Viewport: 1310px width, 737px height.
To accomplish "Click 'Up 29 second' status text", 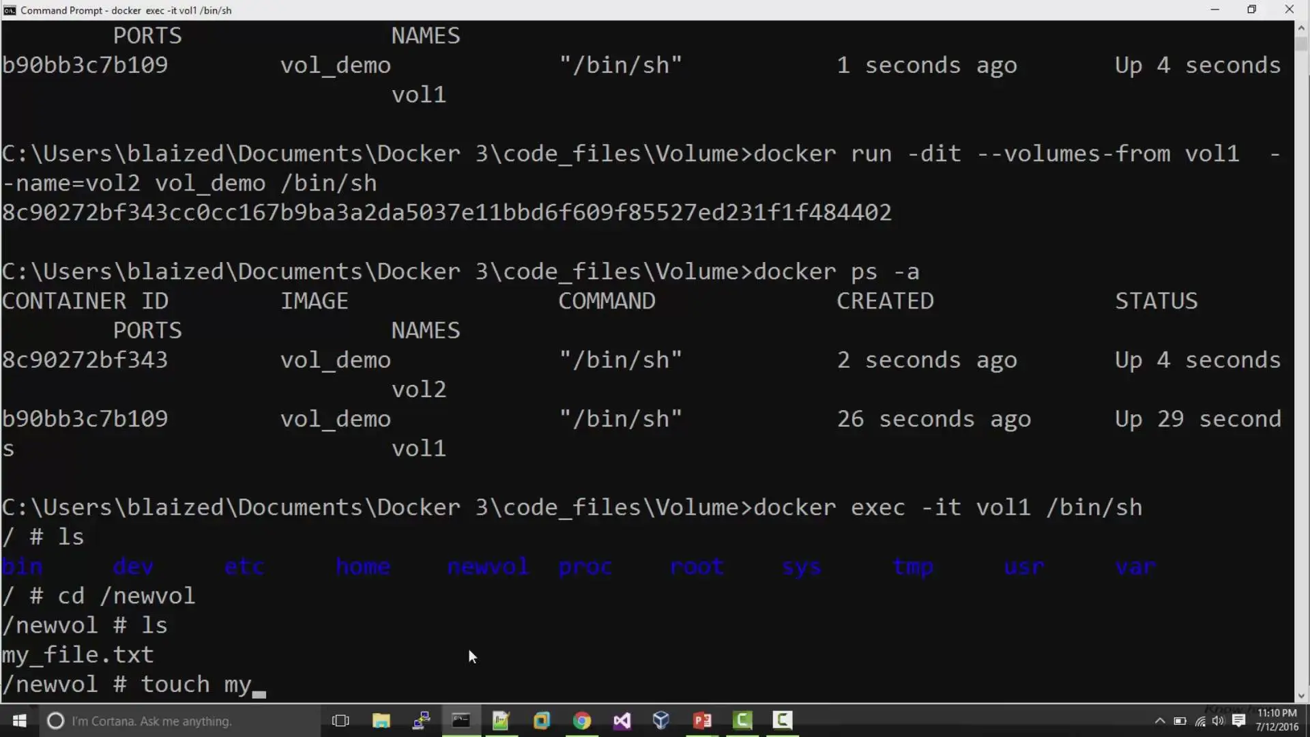I will [1198, 419].
